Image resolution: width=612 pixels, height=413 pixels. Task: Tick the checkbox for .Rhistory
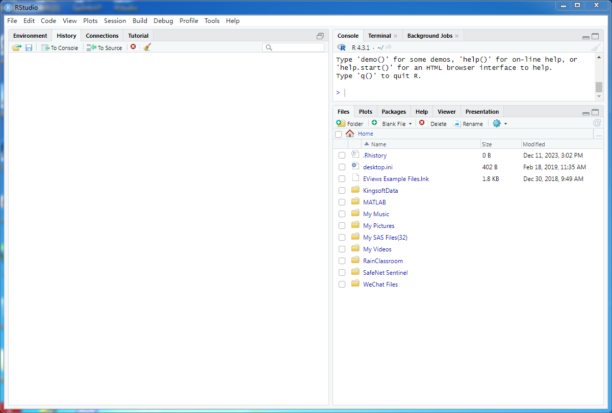pos(342,156)
